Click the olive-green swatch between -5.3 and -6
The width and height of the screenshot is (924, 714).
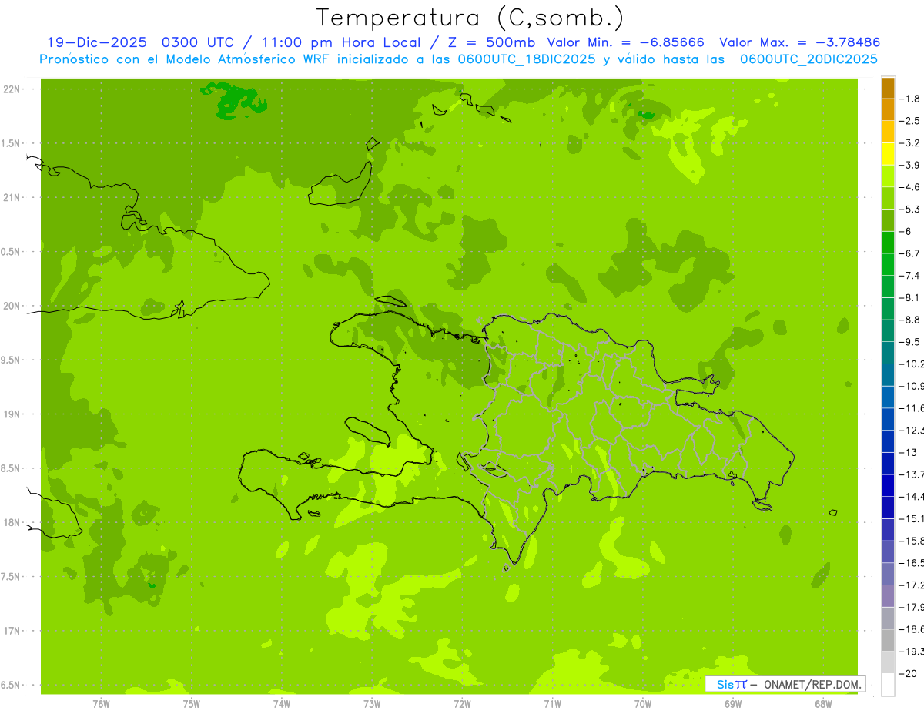(x=888, y=220)
